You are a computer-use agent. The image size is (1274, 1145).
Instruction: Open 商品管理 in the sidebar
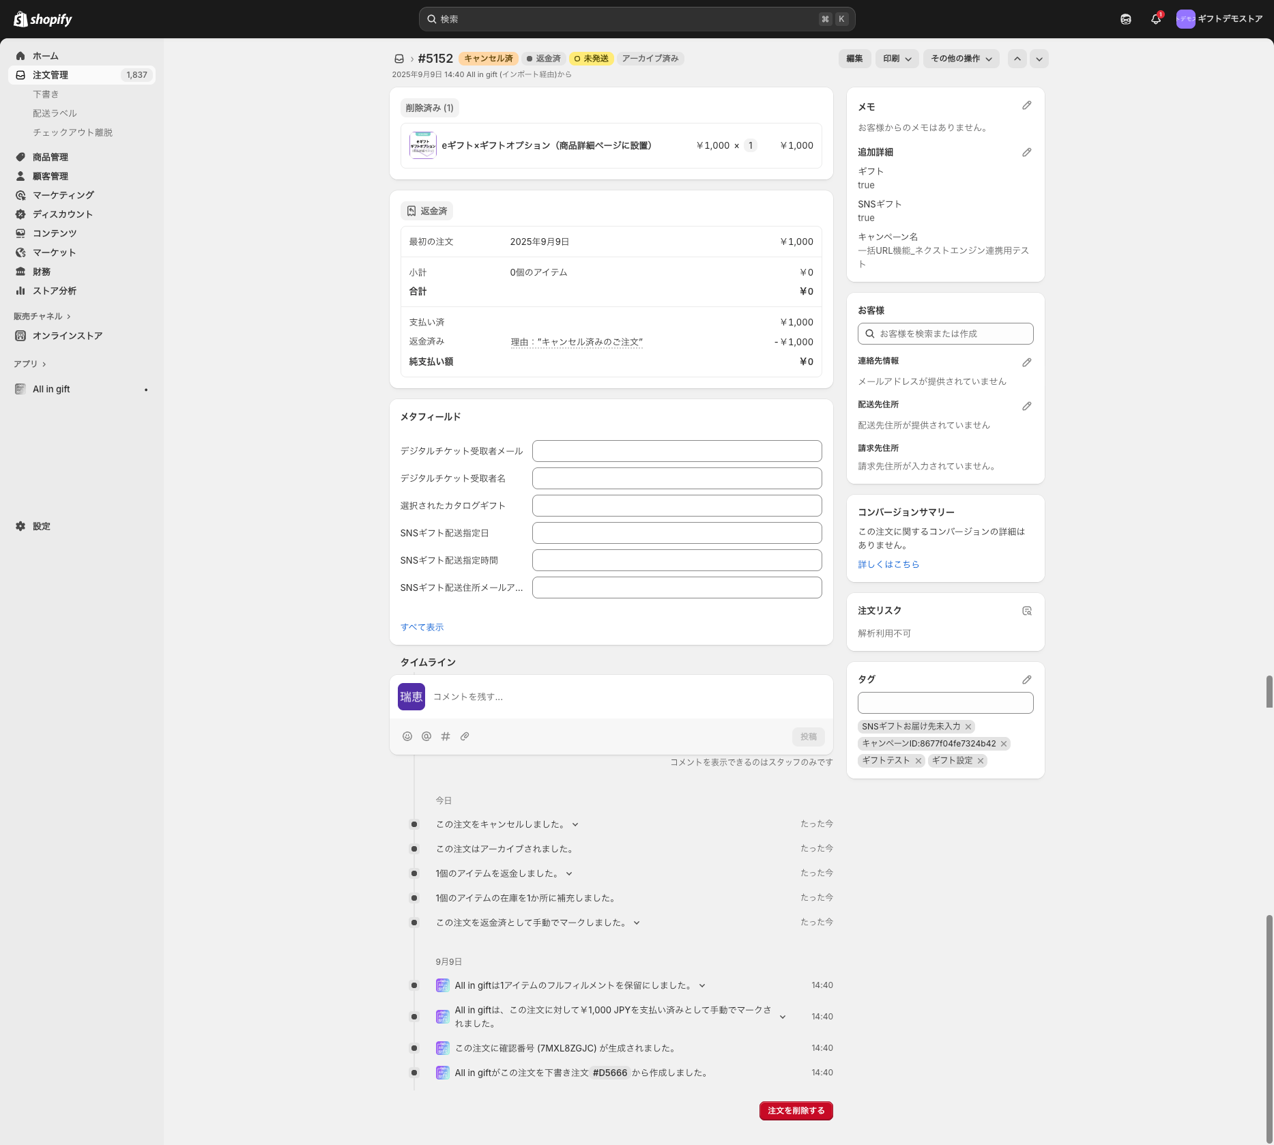50,157
